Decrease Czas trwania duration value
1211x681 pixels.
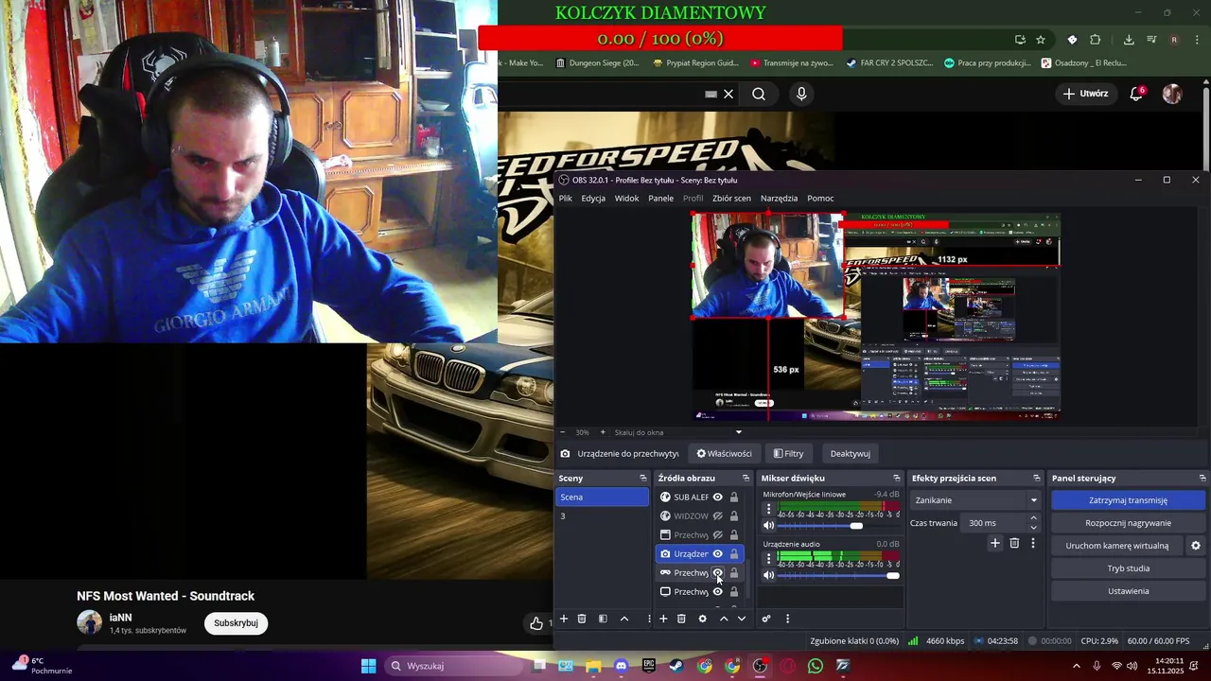1033,527
